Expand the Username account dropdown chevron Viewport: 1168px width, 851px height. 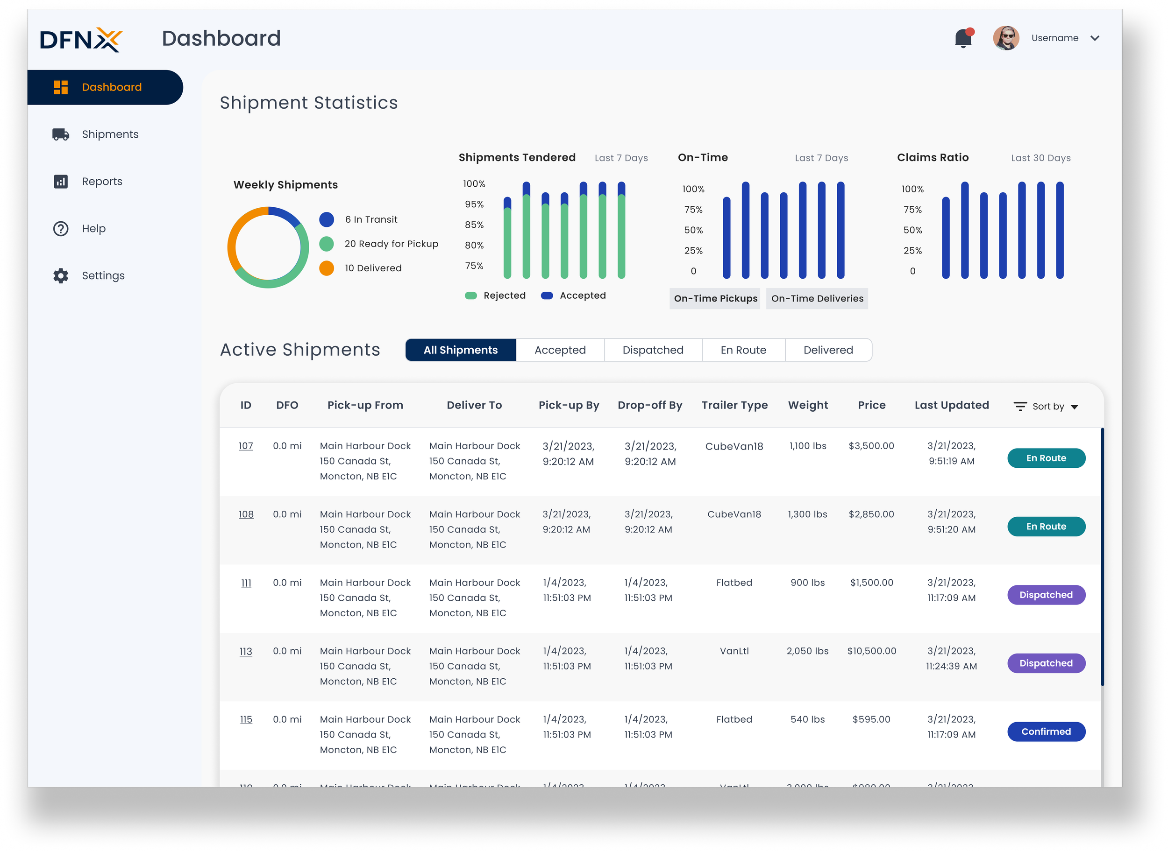click(1095, 38)
